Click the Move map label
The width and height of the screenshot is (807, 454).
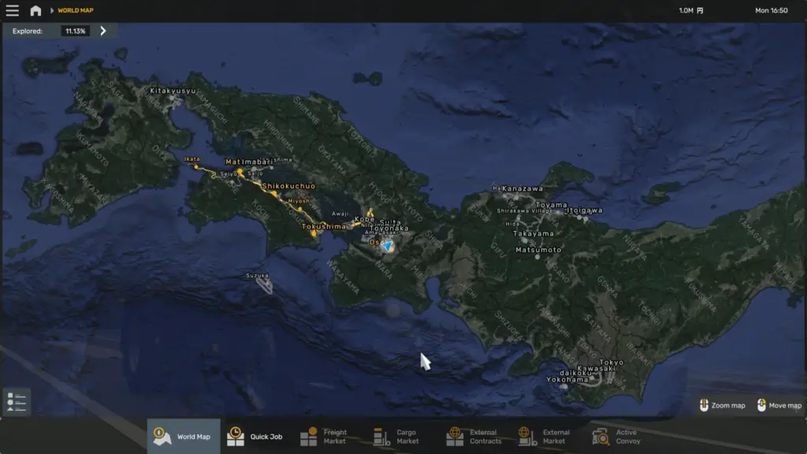click(x=786, y=406)
